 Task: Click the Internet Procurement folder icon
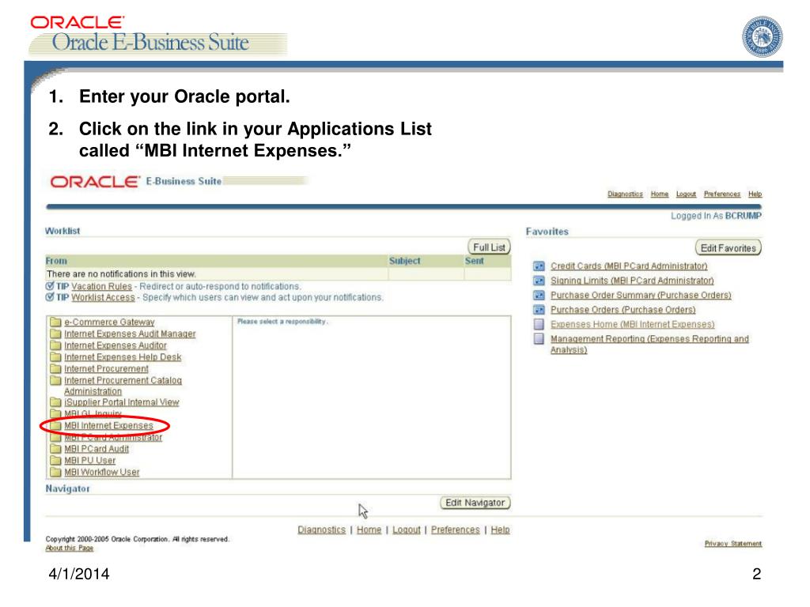click(x=55, y=368)
